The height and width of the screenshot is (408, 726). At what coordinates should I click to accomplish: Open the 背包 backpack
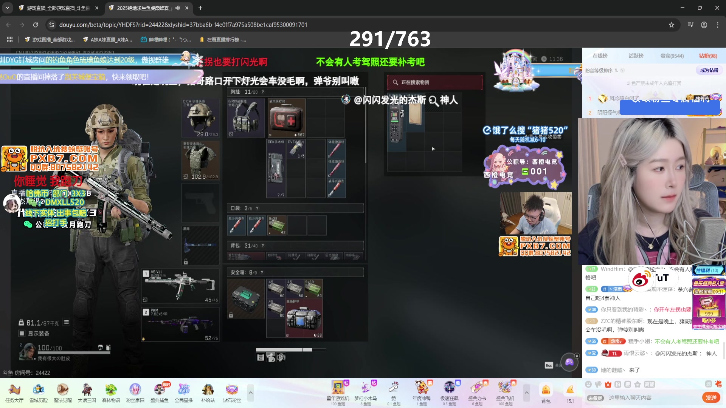point(546,394)
